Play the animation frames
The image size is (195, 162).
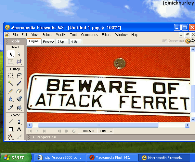click(x=37, y=131)
